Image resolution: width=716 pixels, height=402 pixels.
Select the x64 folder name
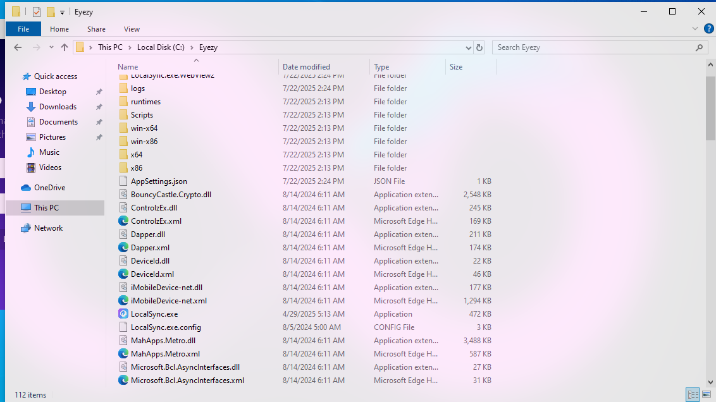pos(136,155)
